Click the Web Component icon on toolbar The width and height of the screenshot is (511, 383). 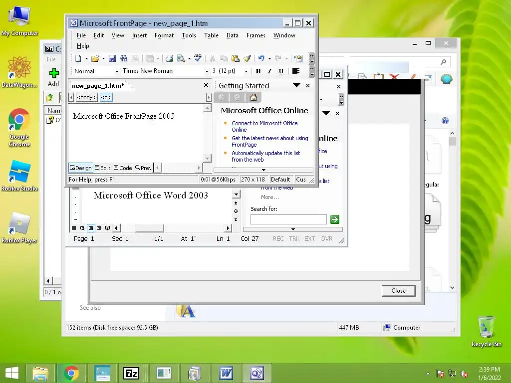[x=298, y=59]
